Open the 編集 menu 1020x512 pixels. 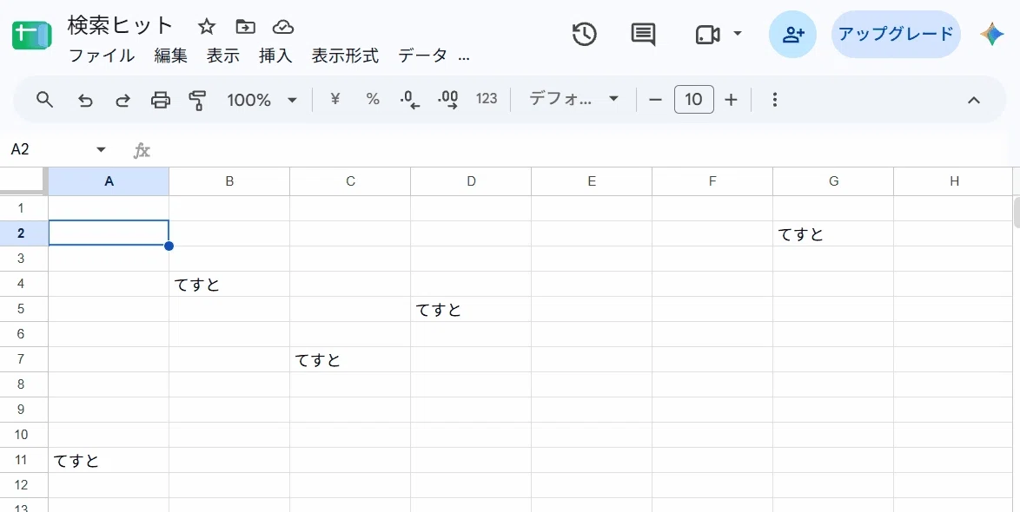pyautogui.click(x=170, y=56)
